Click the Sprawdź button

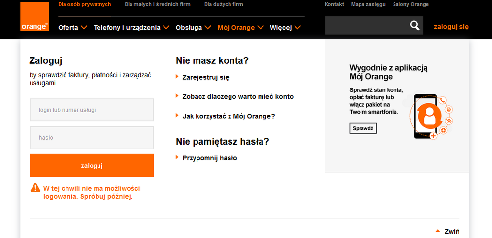pyautogui.click(x=363, y=128)
